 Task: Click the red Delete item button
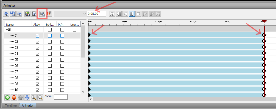click(x=14, y=97)
